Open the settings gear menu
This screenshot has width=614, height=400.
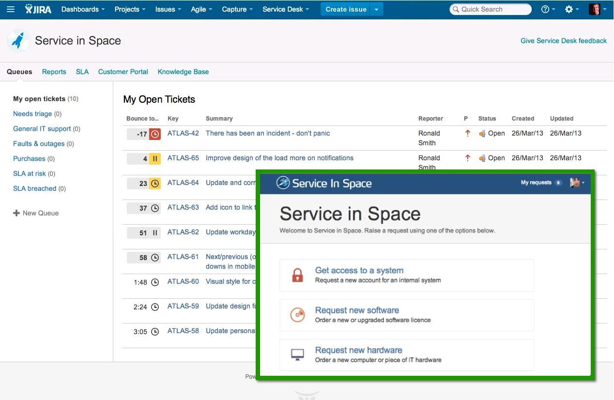[x=572, y=9]
